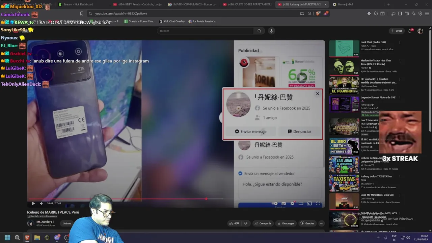Click the install app icon in address bar
This screenshot has width=432, height=243.
[x=302, y=13]
